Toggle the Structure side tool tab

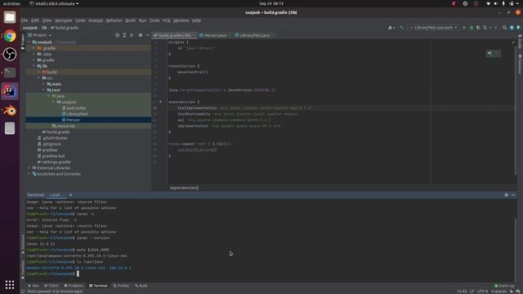click(23, 244)
